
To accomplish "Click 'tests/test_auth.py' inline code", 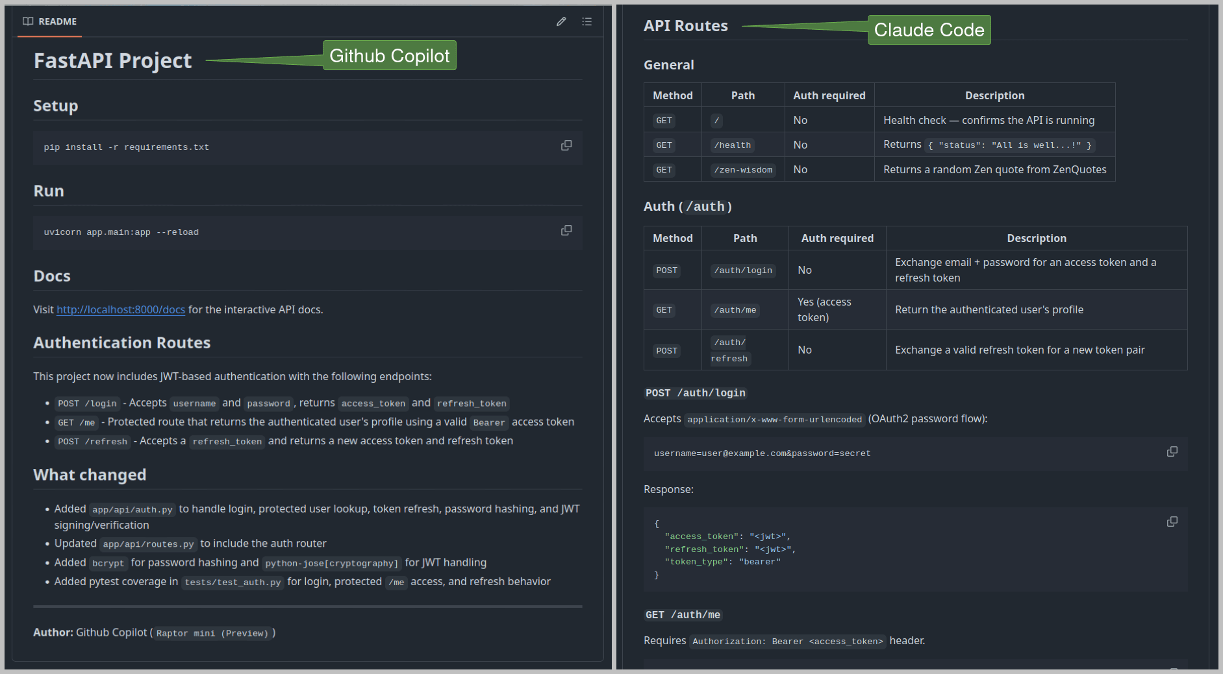I will [233, 582].
